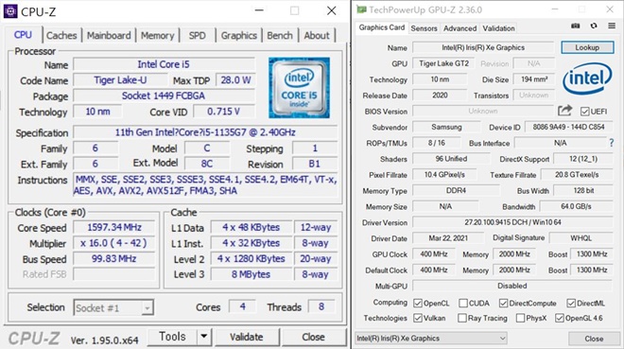Click the Multiplier value x 16.0
Image resolution: width=624 pixels, height=349 pixels.
point(114,243)
